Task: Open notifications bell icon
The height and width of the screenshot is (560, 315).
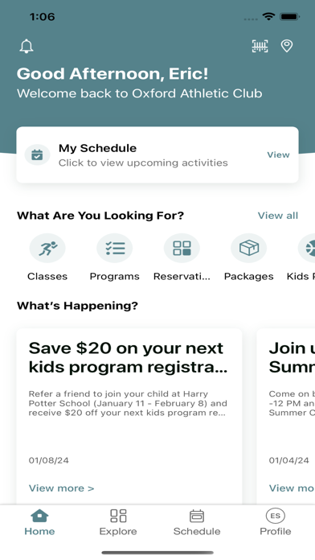Action: tap(27, 47)
